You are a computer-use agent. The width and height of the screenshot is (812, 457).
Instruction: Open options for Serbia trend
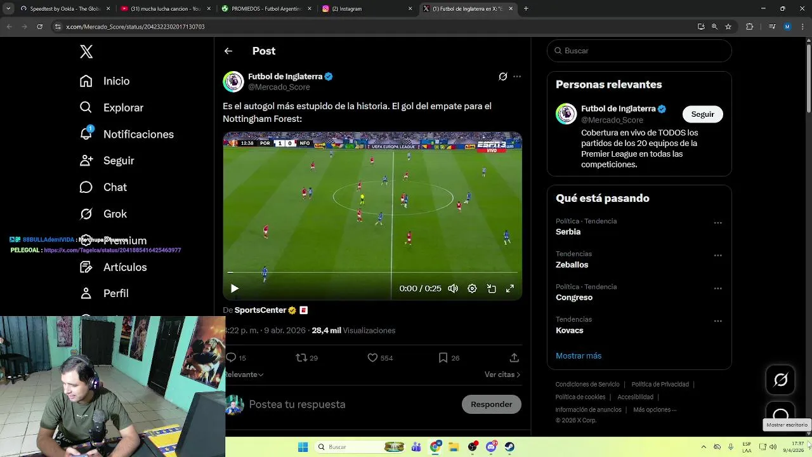(718, 223)
